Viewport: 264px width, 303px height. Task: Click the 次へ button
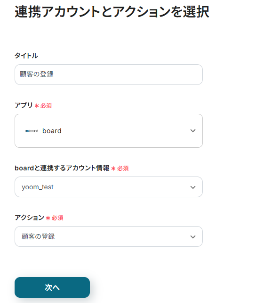point(52,287)
